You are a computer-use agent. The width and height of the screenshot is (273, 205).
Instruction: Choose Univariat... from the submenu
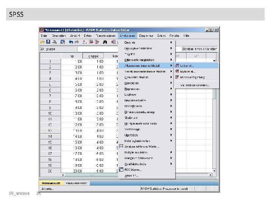coord(197,66)
